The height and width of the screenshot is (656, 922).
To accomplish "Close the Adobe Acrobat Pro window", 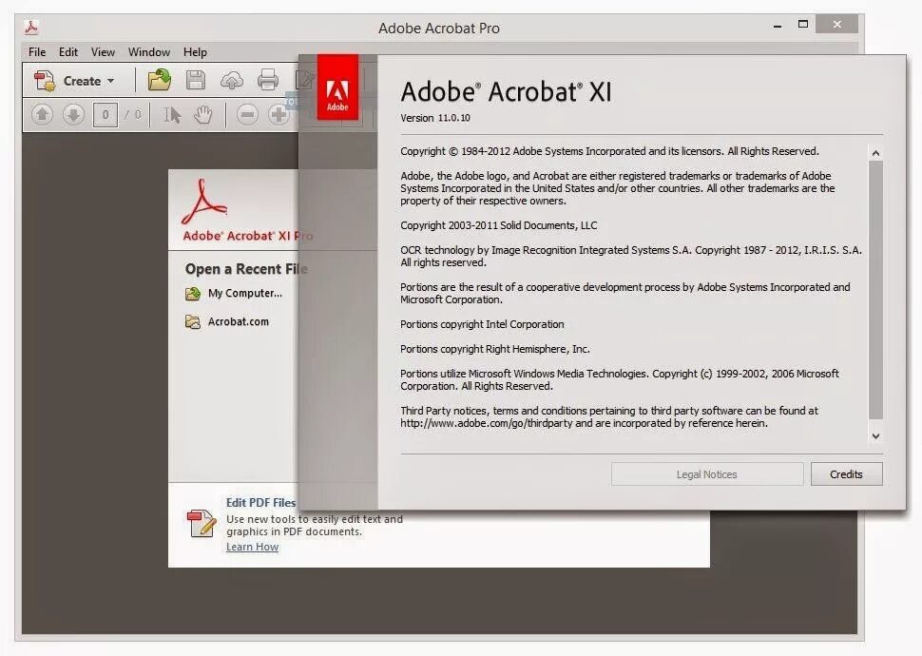I will 837,24.
